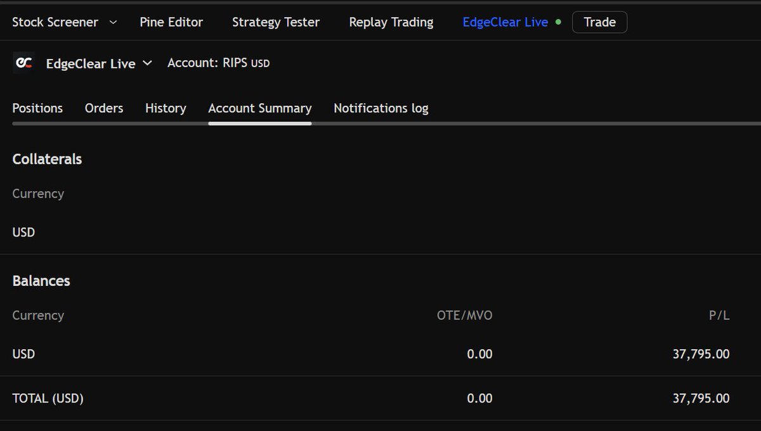The width and height of the screenshot is (761, 431).
Task: Click the Account: RIPS USD label
Action: point(219,63)
